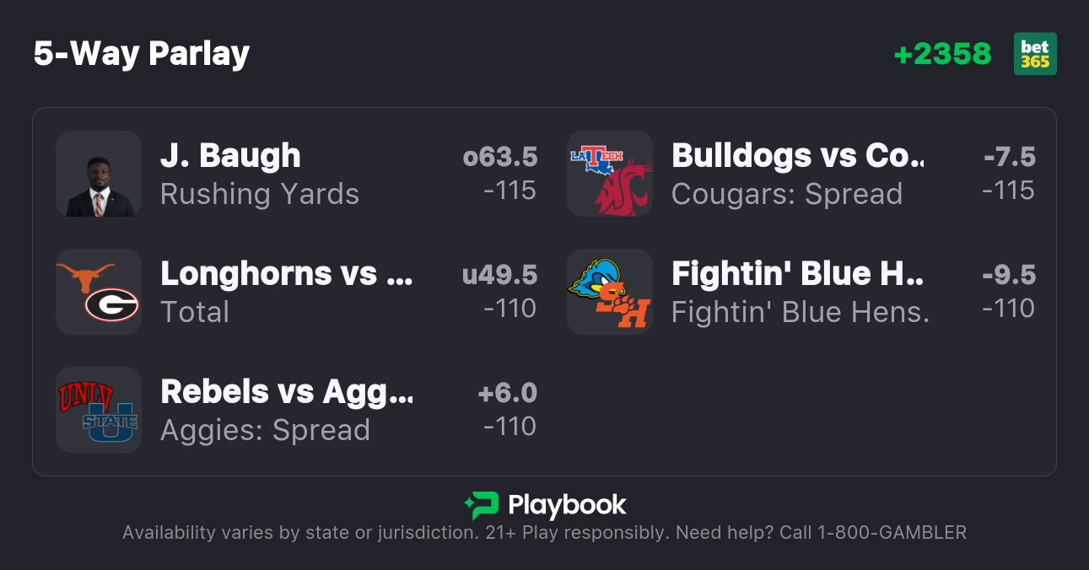Click the UNLV vs Utah State logos
The height and width of the screenshot is (570, 1089).
(x=99, y=410)
